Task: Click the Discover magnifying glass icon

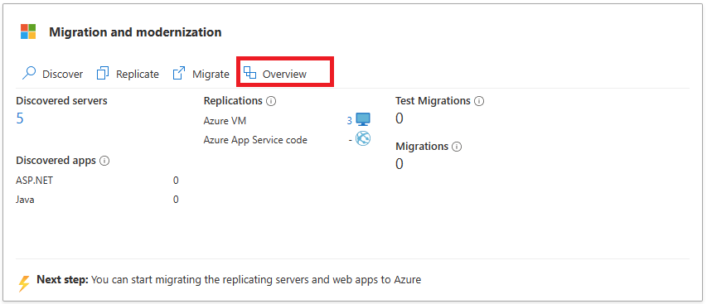Action: [29, 74]
